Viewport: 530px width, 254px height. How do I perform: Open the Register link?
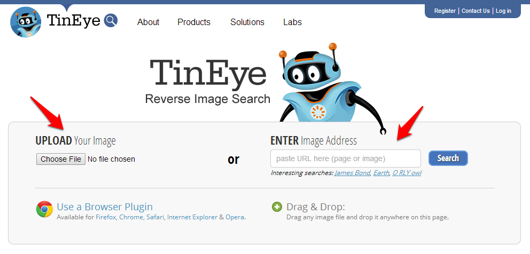[445, 11]
